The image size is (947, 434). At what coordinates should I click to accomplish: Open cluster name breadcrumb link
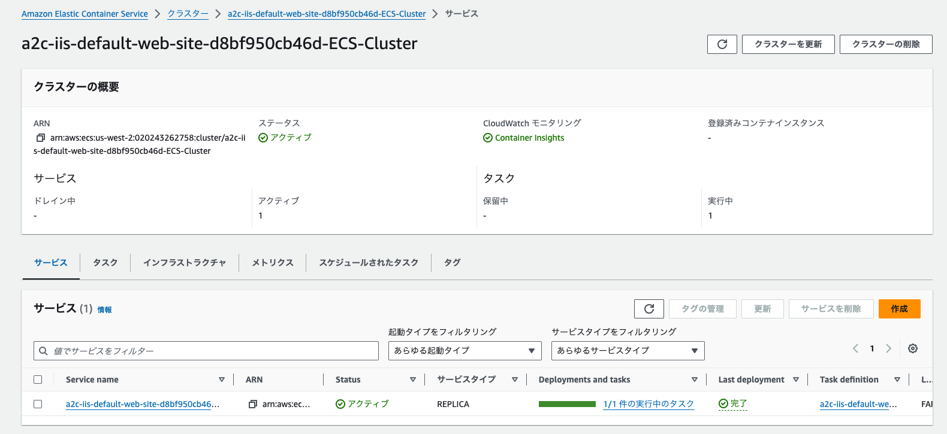327,14
